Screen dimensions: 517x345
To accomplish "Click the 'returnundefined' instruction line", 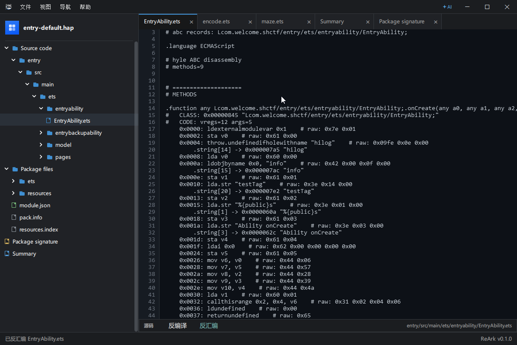I will pyautogui.click(x=245, y=315).
